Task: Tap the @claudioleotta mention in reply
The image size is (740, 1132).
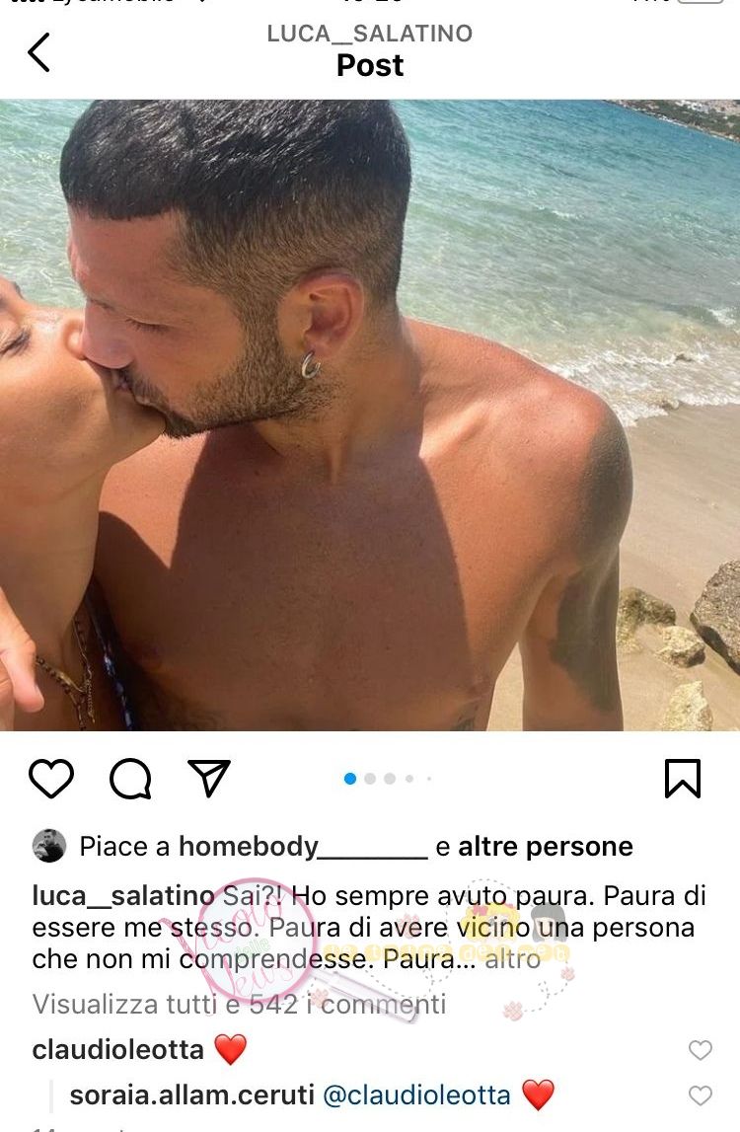Action: pyautogui.click(x=416, y=1095)
